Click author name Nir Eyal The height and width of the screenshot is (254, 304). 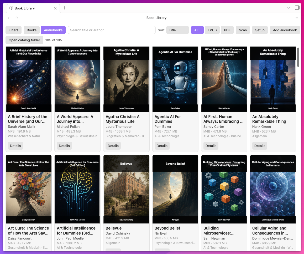click(x=161, y=233)
